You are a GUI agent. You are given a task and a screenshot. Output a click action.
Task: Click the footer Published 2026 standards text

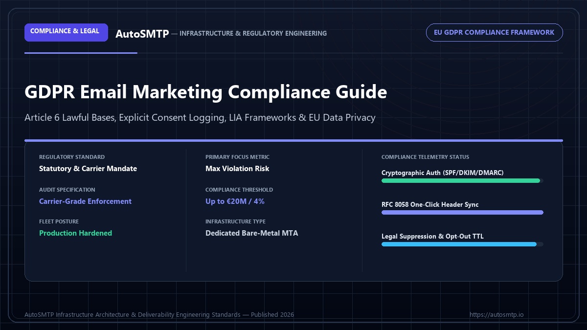(159, 314)
